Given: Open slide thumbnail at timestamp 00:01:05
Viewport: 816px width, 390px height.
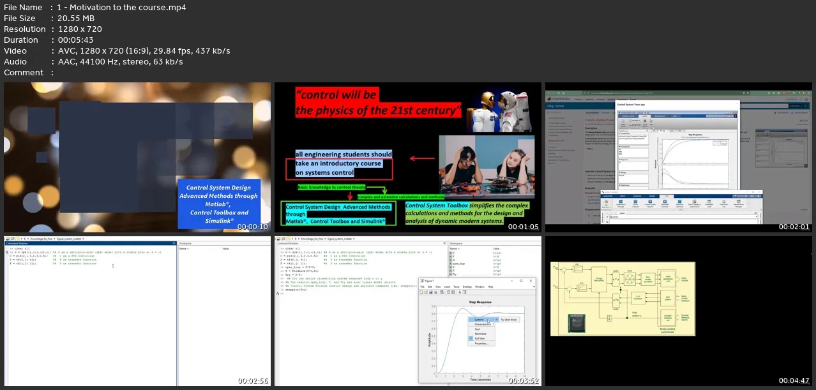Looking at the screenshot, I should pos(407,157).
